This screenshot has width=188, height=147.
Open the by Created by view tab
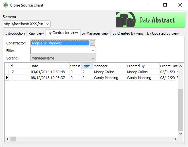click(x=128, y=33)
